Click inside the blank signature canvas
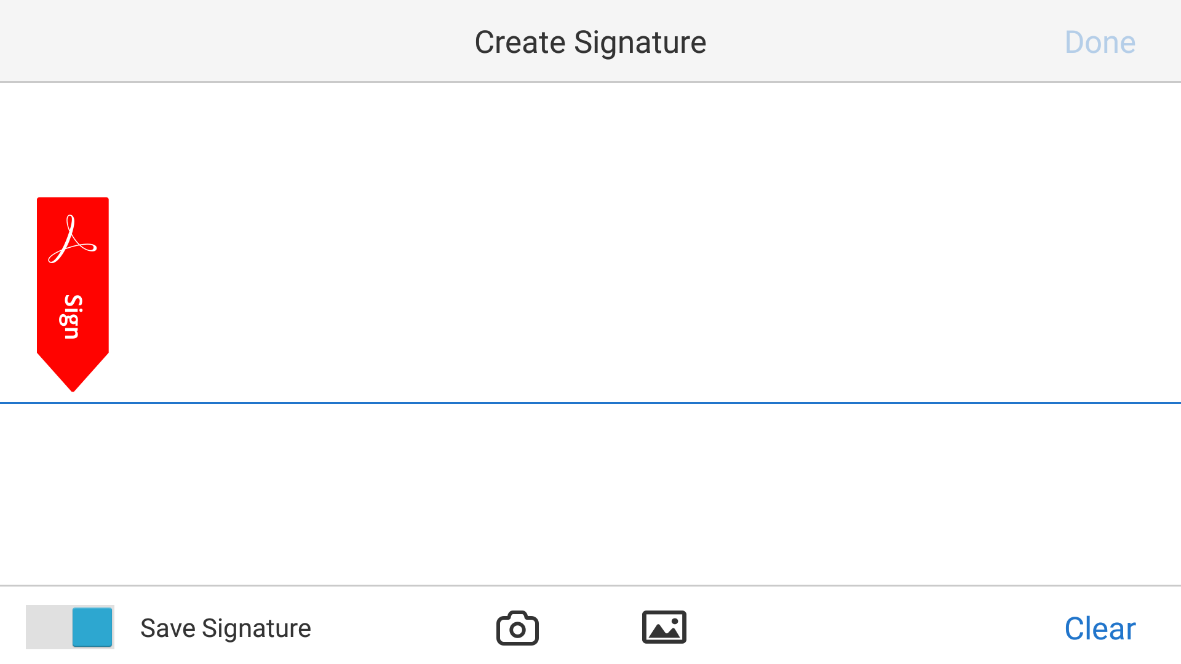 pos(590,246)
